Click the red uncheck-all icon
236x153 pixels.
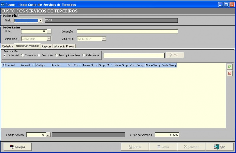230,74
